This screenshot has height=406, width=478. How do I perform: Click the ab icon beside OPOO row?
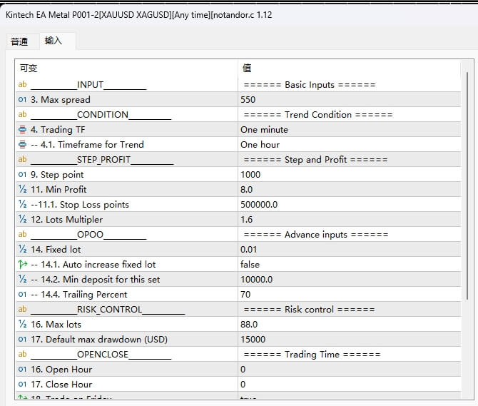pos(22,234)
